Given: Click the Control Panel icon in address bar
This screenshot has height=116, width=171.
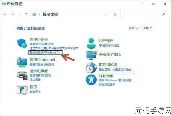Looking at the screenshot, I should coord(34,14).
